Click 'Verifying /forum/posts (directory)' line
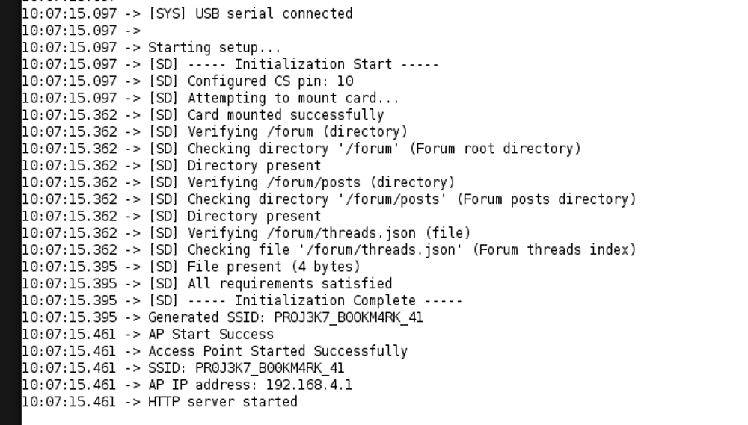748x425 pixels. tap(321, 182)
